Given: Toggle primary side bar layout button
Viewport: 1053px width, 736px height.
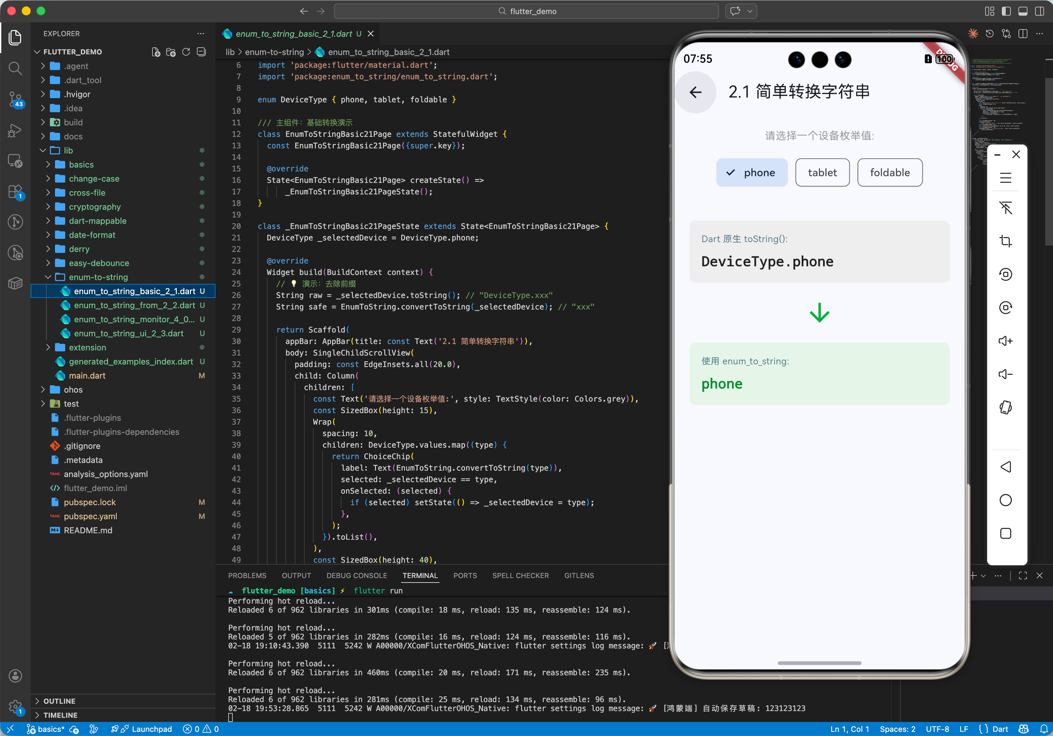Looking at the screenshot, I should (x=1006, y=11).
